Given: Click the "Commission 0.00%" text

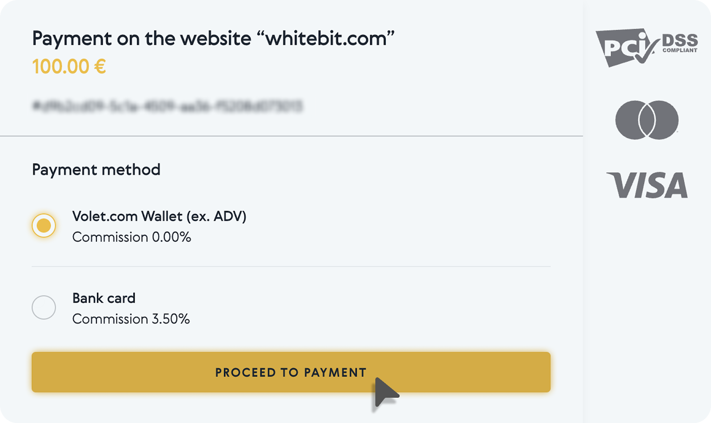Looking at the screenshot, I should (x=132, y=237).
